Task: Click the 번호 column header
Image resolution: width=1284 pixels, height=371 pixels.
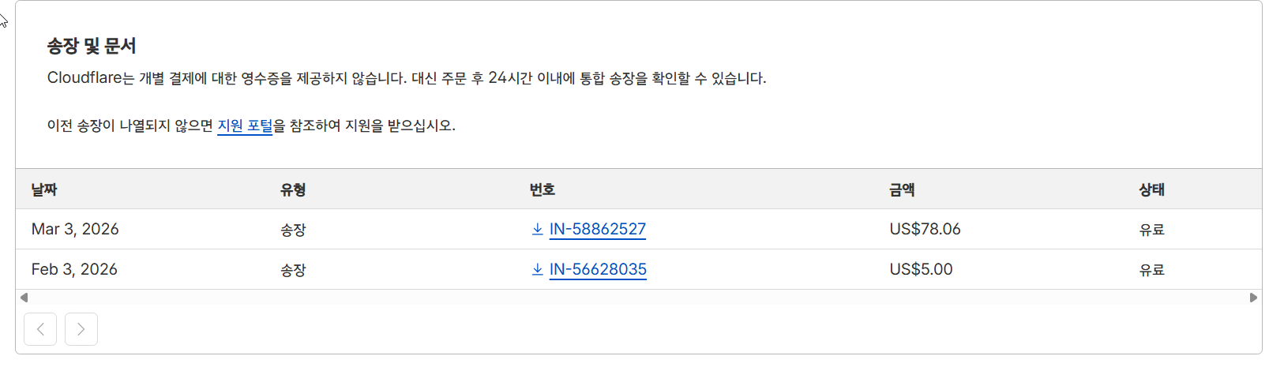Action: coord(543,189)
